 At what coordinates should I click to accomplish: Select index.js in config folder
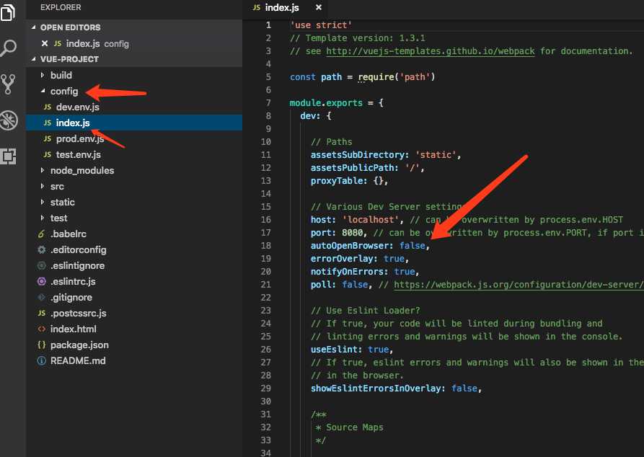pos(134,123)
